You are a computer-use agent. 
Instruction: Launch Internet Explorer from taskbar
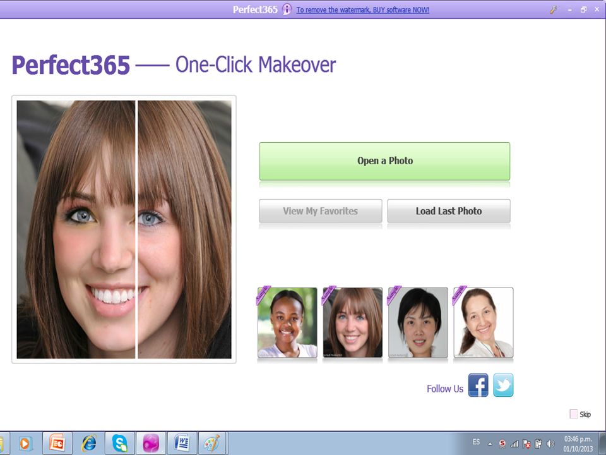click(x=89, y=444)
